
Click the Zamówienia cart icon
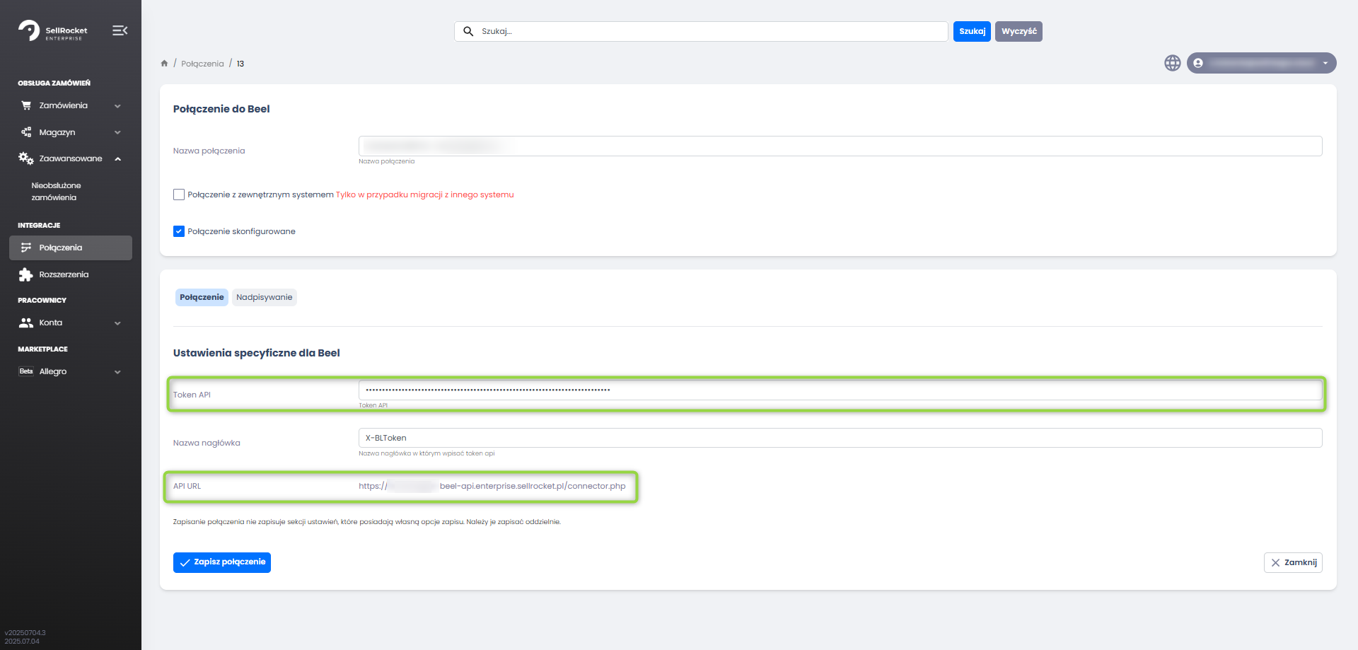point(26,105)
